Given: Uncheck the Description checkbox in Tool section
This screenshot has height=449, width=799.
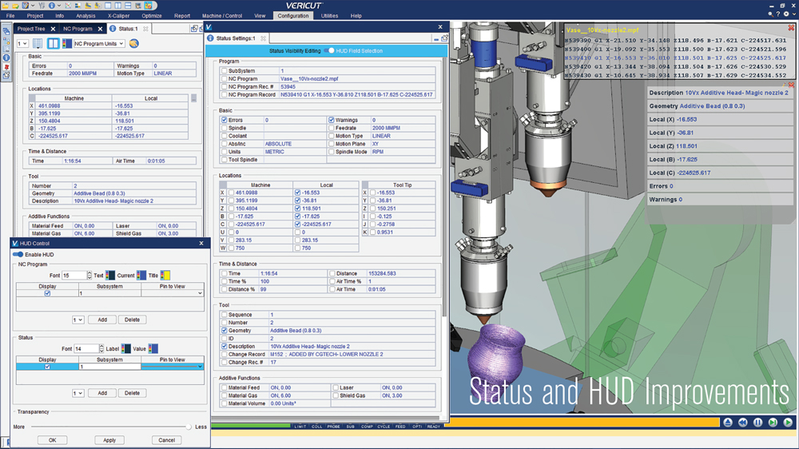Looking at the screenshot, I should coord(224,346).
